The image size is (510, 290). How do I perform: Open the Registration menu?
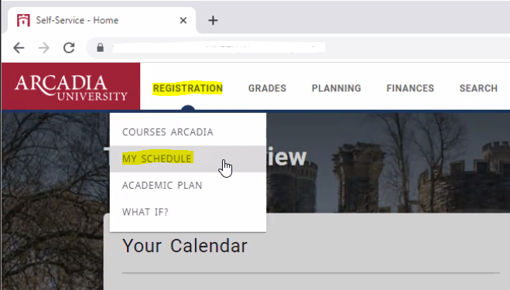click(188, 88)
